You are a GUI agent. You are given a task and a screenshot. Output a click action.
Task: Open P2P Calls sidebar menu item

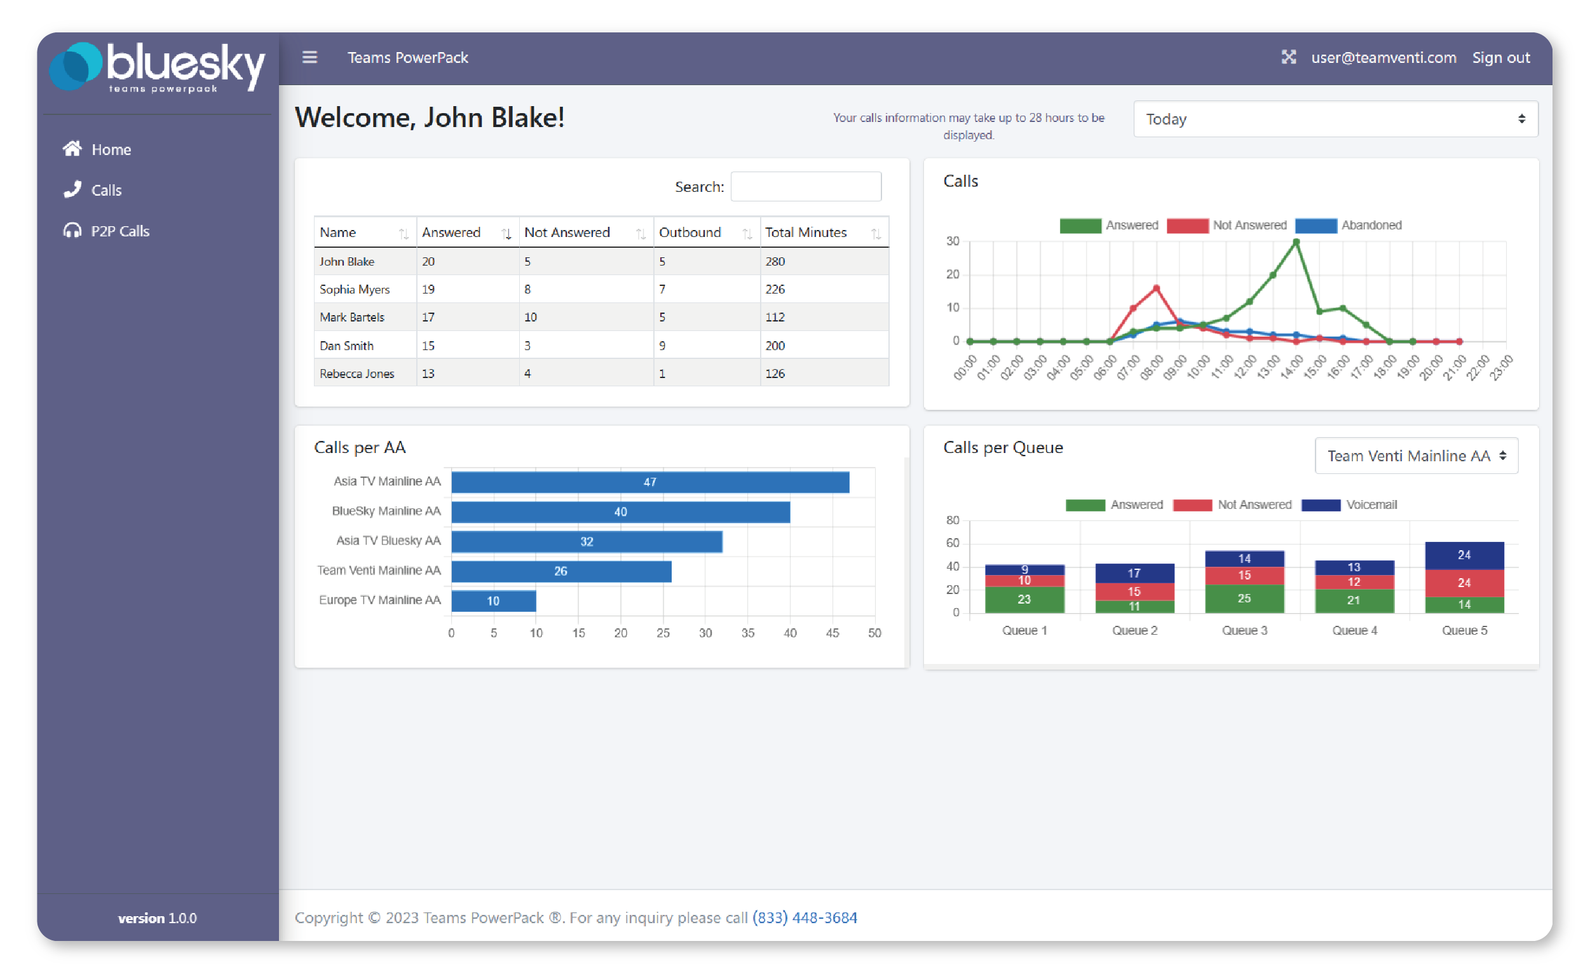[x=120, y=231]
